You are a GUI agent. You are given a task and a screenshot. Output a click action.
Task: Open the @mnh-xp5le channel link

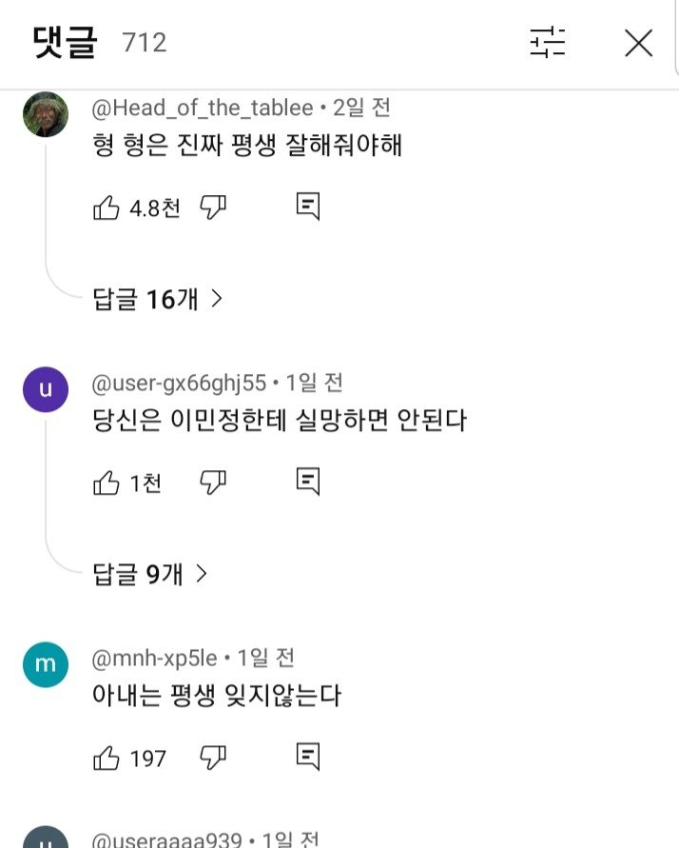point(155,658)
